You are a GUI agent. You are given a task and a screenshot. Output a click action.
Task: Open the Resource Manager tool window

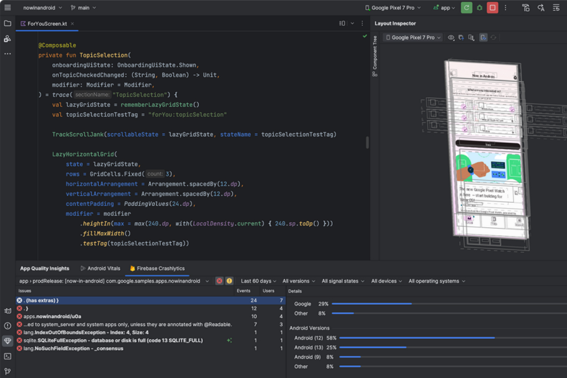(x=8, y=39)
